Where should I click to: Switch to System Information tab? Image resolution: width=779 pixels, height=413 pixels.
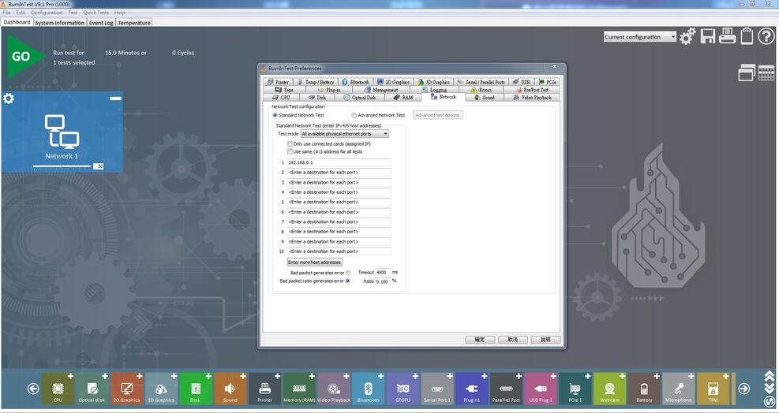point(60,23)
